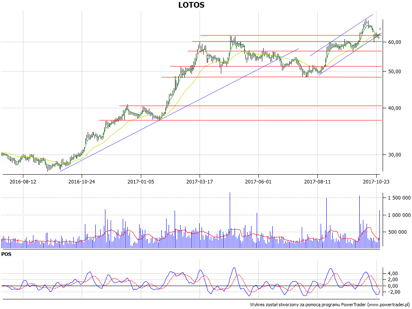Click the 60,00 price axis label
This screenshot has height=309, width=412.
(395, 42)
